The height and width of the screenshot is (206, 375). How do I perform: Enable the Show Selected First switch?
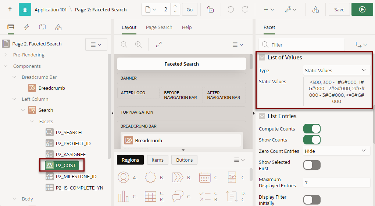tap(312, 165)
